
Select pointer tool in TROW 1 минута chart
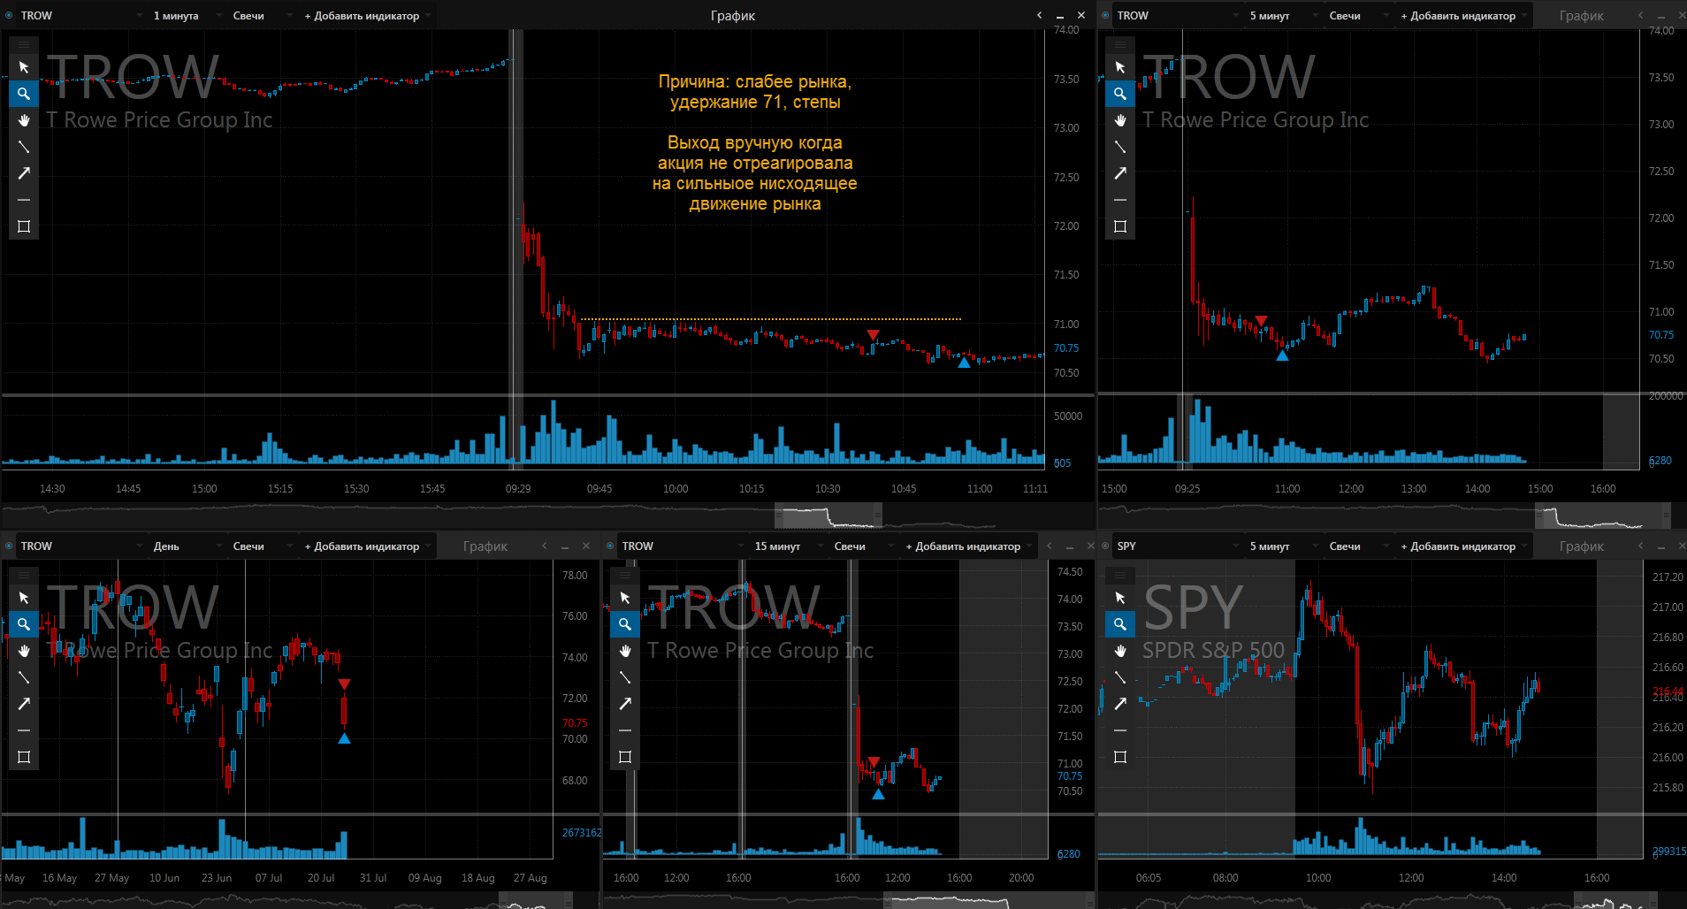pyautogui.click(x=24, y=67)
